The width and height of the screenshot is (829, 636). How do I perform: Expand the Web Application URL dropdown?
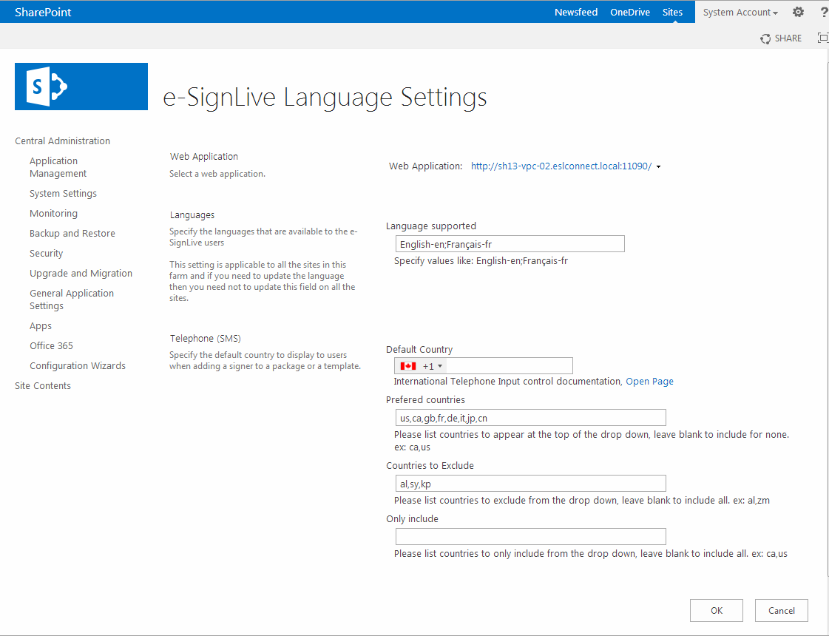click(x=658, y=166)
